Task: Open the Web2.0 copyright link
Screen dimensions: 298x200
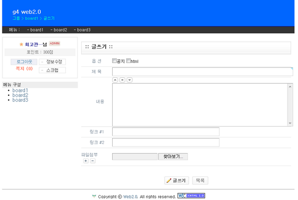Action: 130,197
